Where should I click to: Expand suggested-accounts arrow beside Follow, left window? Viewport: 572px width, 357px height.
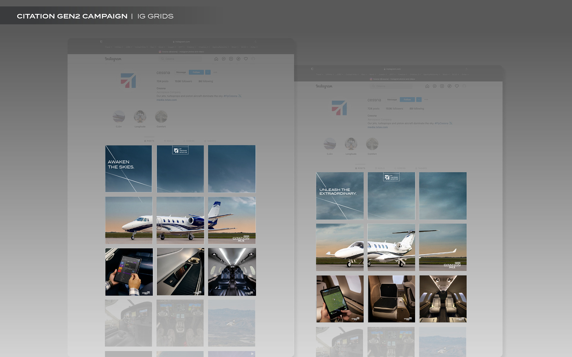click(x=208, y=72)
